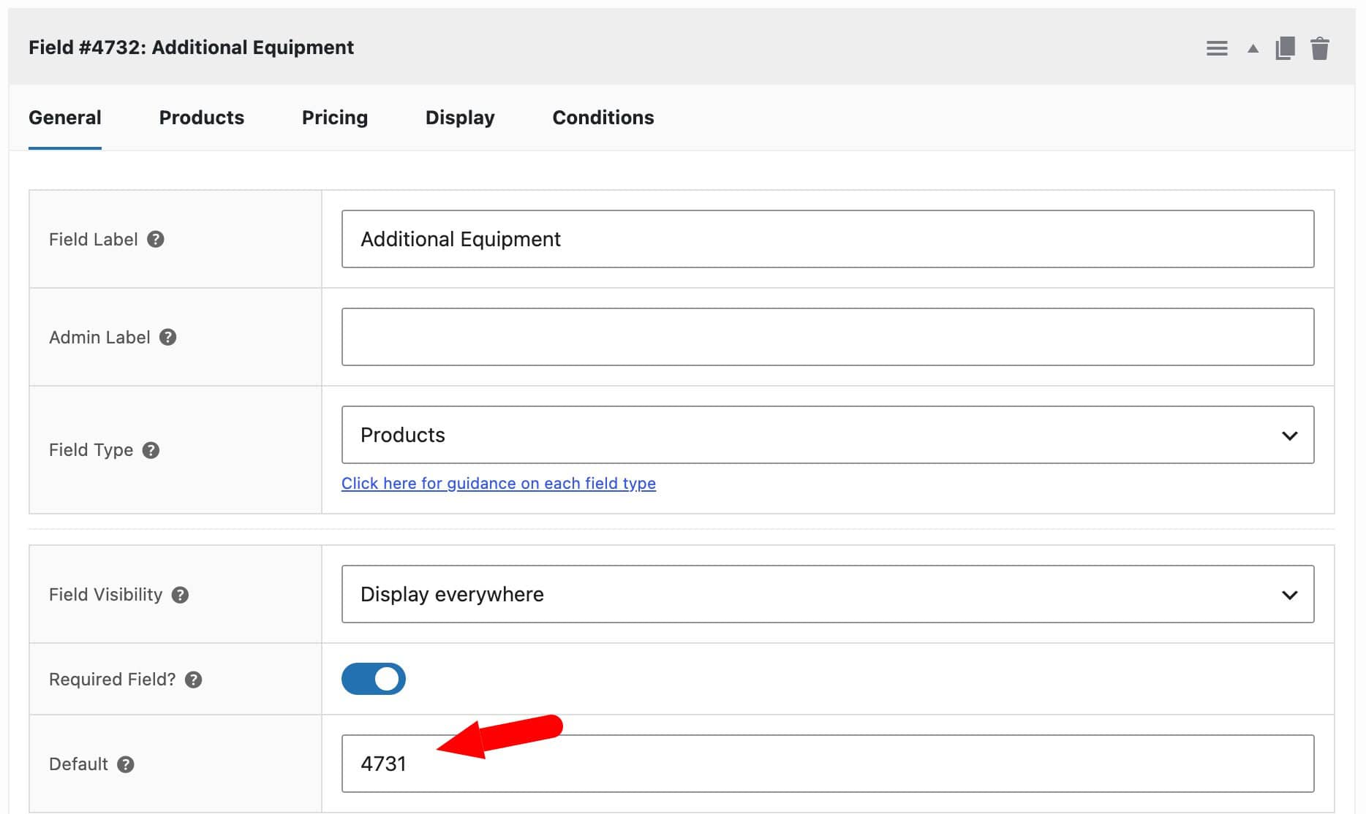Screen dimensions: 1366x814
Task: Open the Field Visibility dropdown
Action: [828, 594]
